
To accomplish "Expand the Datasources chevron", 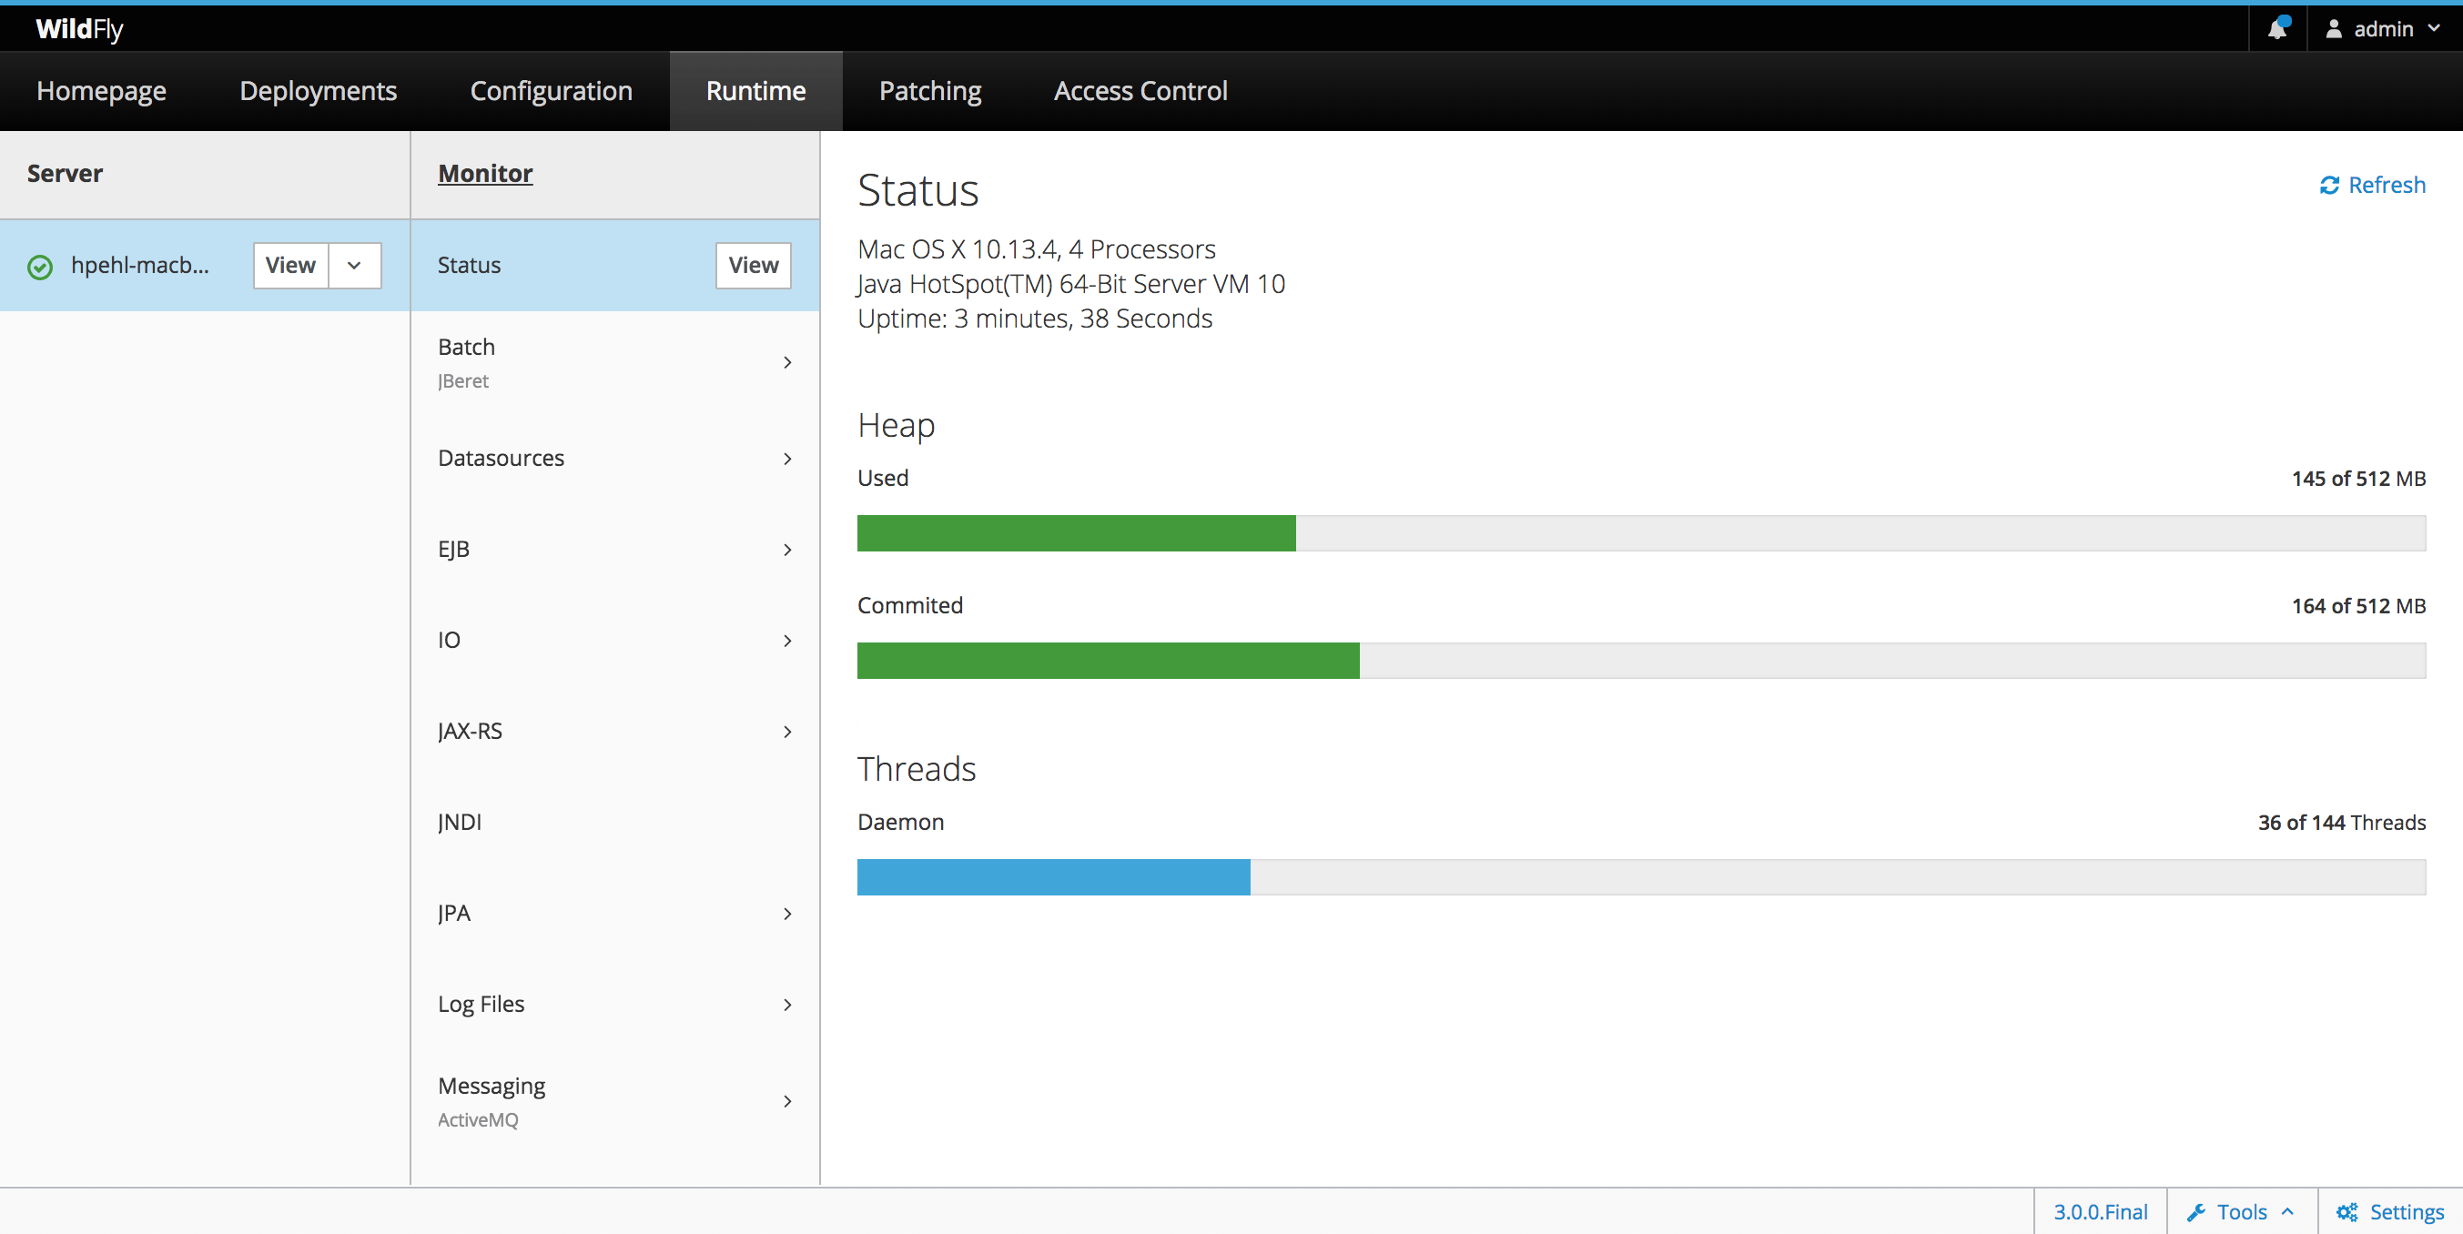I will coord(787,459).
